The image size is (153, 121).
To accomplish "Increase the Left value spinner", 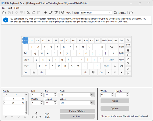I will 42,94.
